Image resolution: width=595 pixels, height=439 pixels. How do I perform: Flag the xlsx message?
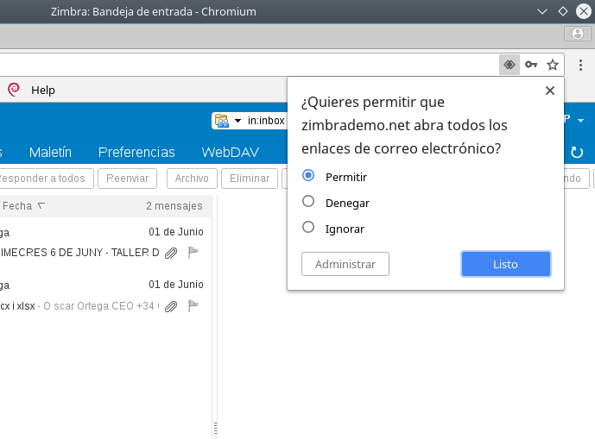tap(193, 305)
